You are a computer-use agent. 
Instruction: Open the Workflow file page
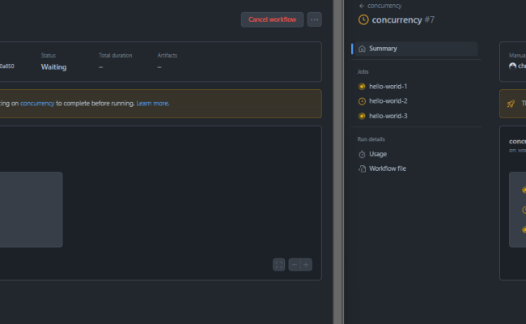point(388,168)
